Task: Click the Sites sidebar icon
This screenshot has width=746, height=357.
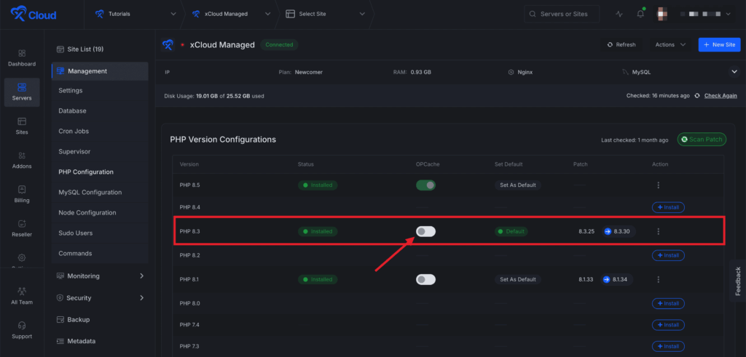Action: coord(22,126)
